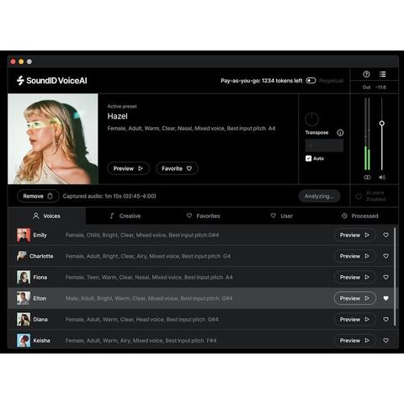Select the Emily voice name
Screen dimensions: 404x404
[x=40, y=235]
